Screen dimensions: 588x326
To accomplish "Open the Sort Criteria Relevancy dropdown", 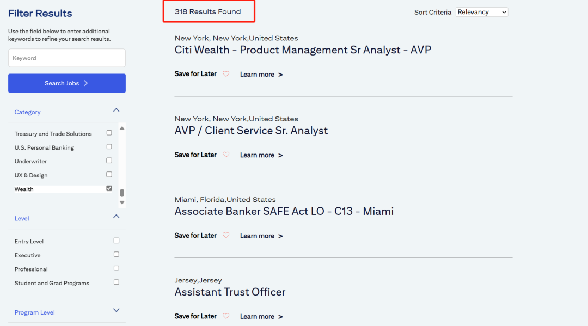I will click(x=482, y=12).
